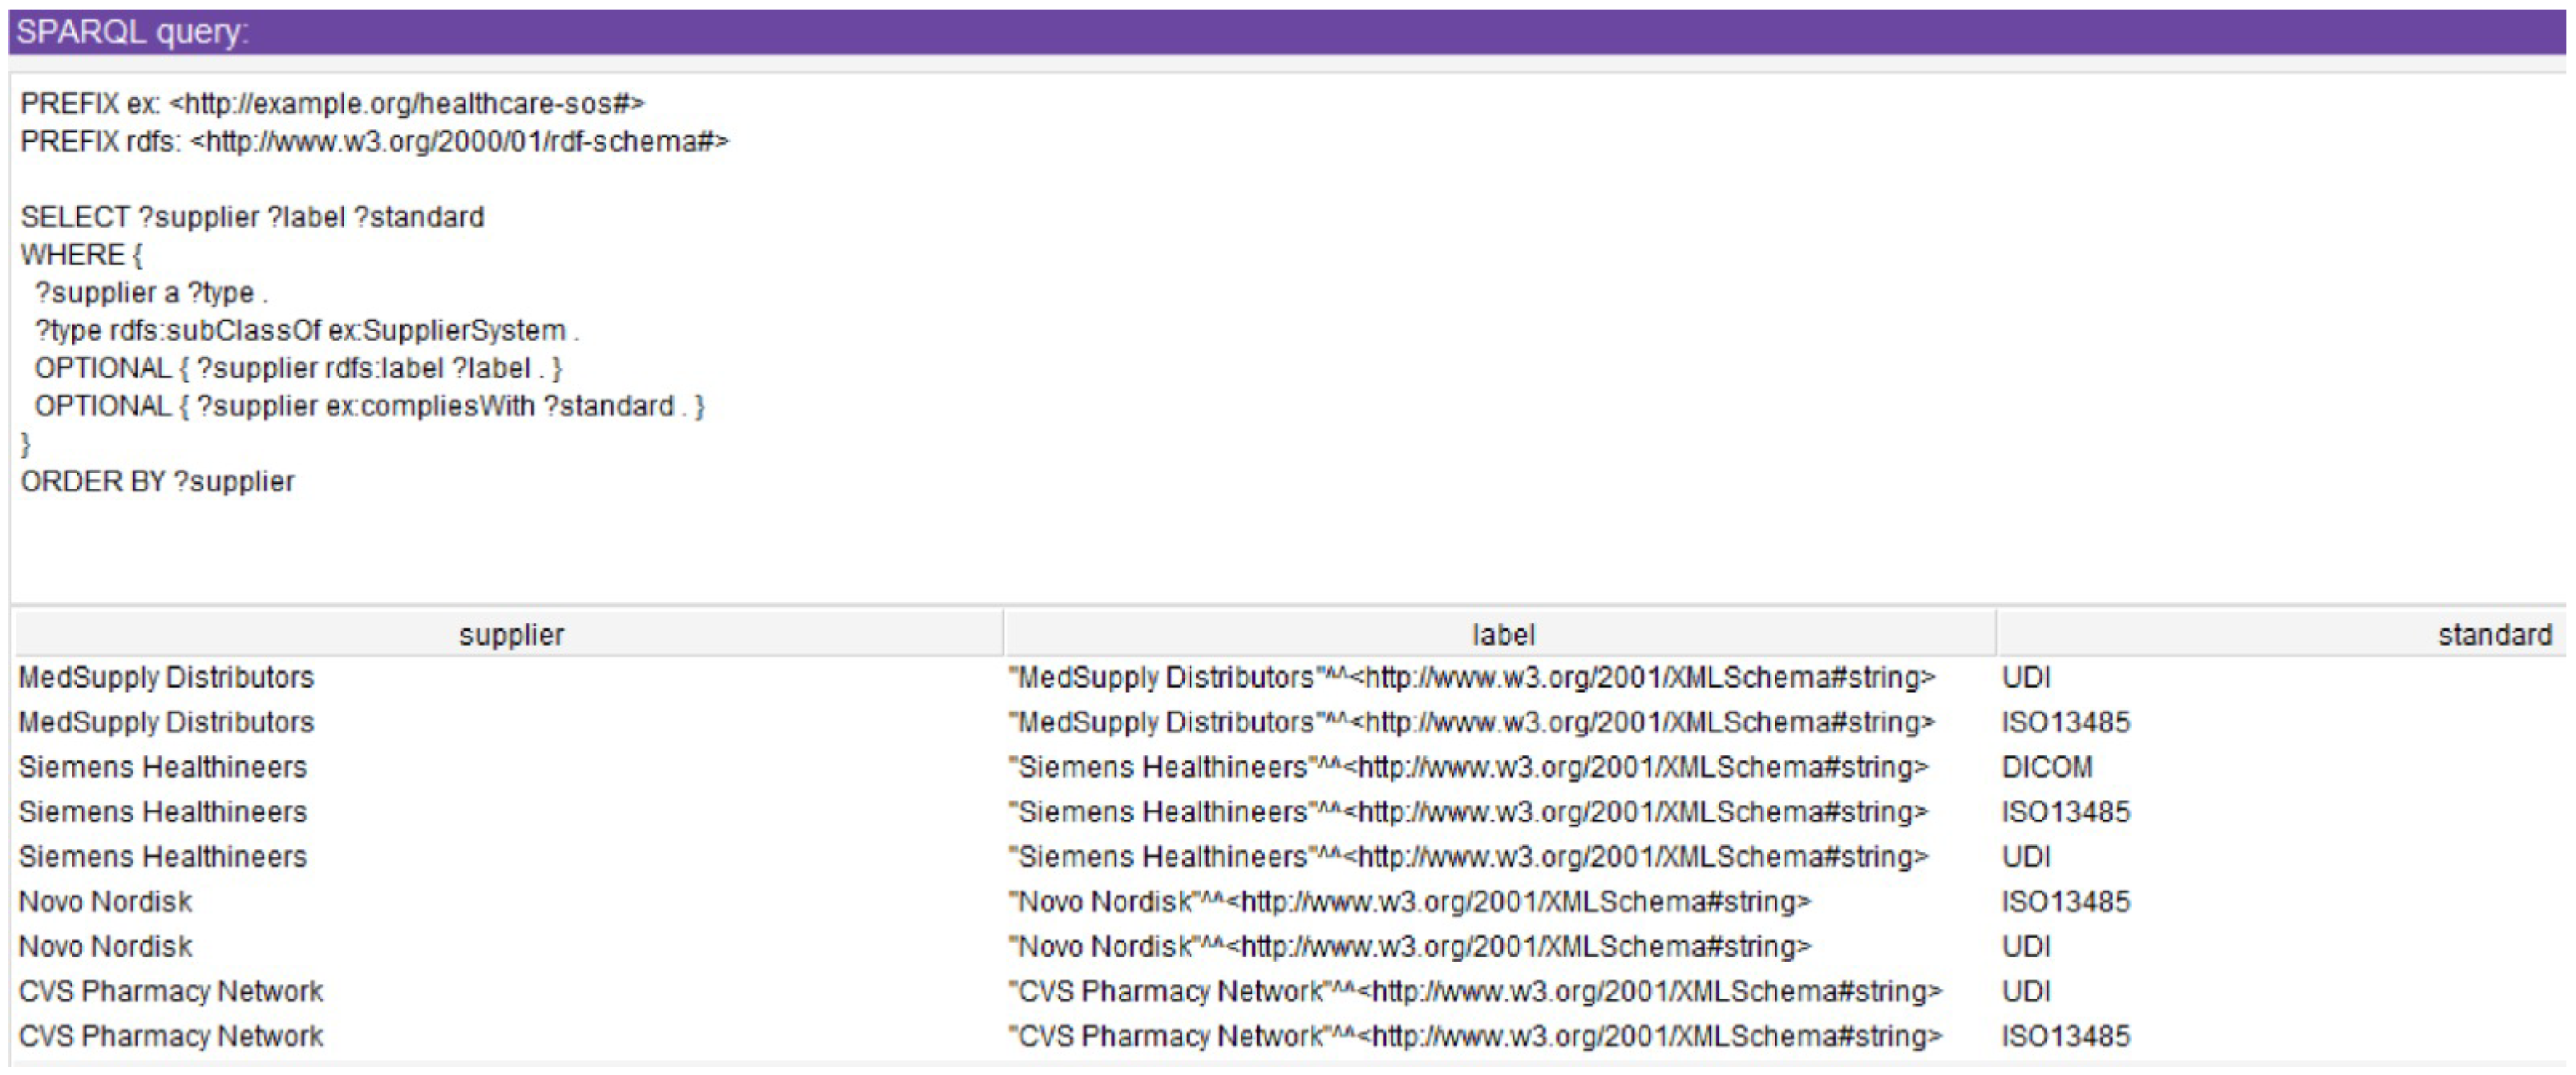This screenshot has height=1075, width=2576.
Task: Click the PREFIX rdfs line in query
Action: 374,141
